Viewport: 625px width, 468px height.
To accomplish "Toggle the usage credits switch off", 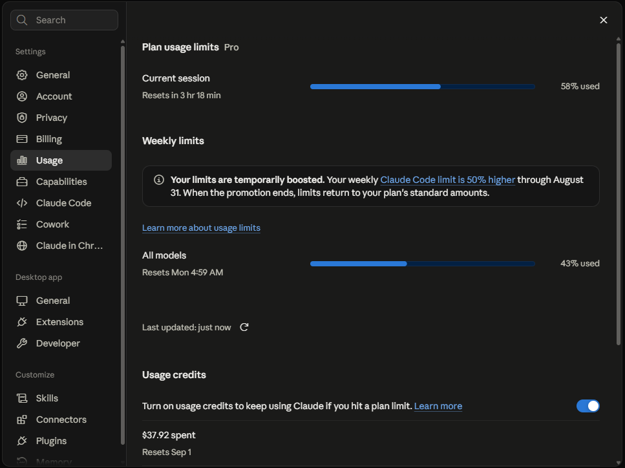I will click(x=588, y=406).
